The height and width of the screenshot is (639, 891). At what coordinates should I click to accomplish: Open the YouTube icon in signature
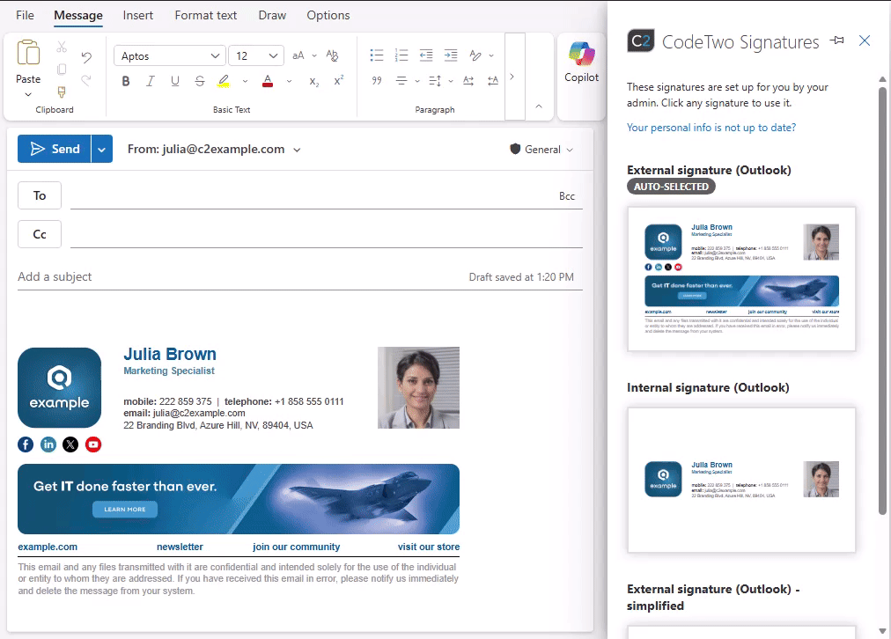[93, 444]
